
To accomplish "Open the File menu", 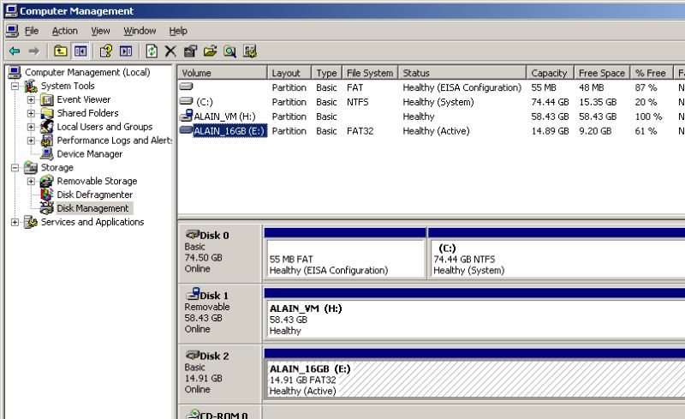I will coord(32,31).
